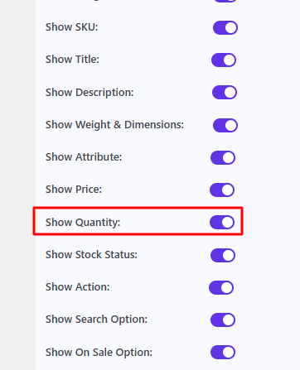Toggle the Show Search Option switch
Screen dimensions: 300x370
(223, 320)
